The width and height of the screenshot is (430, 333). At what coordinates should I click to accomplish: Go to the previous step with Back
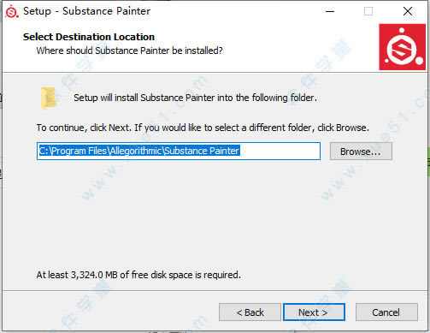tap(250, 312)
